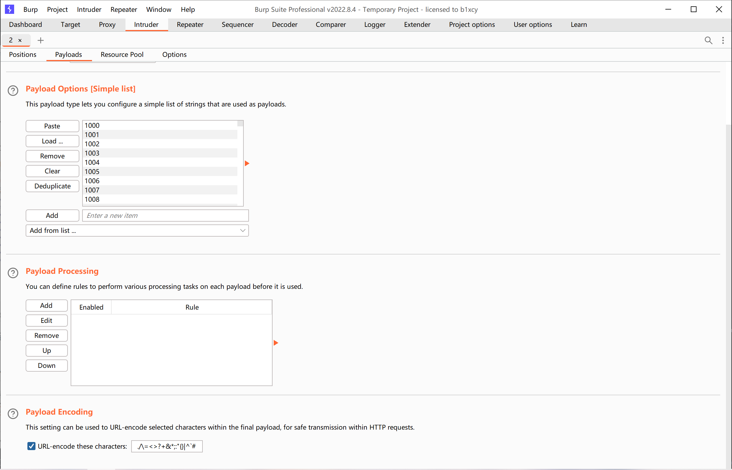
Task: Click the Paste button
Action: [52, 126]
